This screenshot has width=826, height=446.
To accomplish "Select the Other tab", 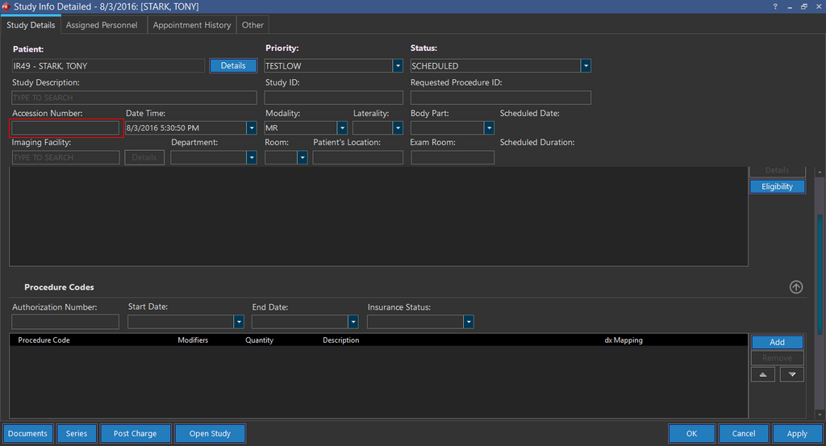I will pos(252,25).
